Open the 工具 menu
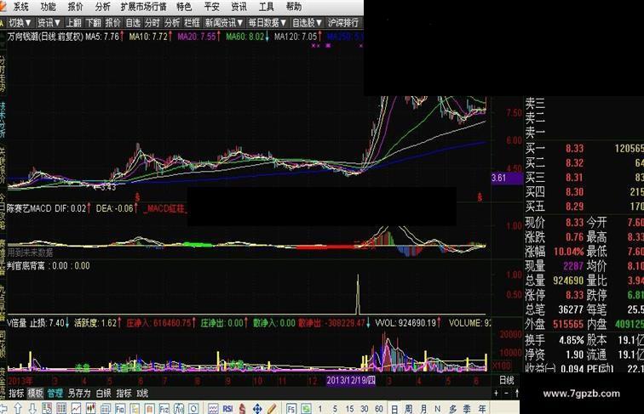This screenshot has height=414, width=644. (266, 7)
